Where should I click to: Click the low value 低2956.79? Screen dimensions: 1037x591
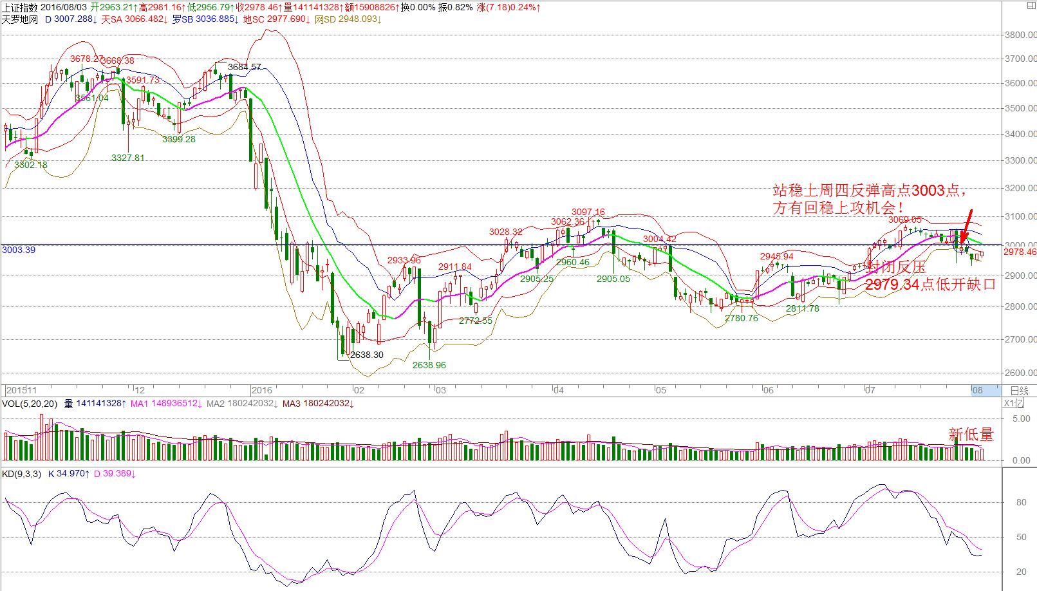pyautogui.click(x=210, y=8)
